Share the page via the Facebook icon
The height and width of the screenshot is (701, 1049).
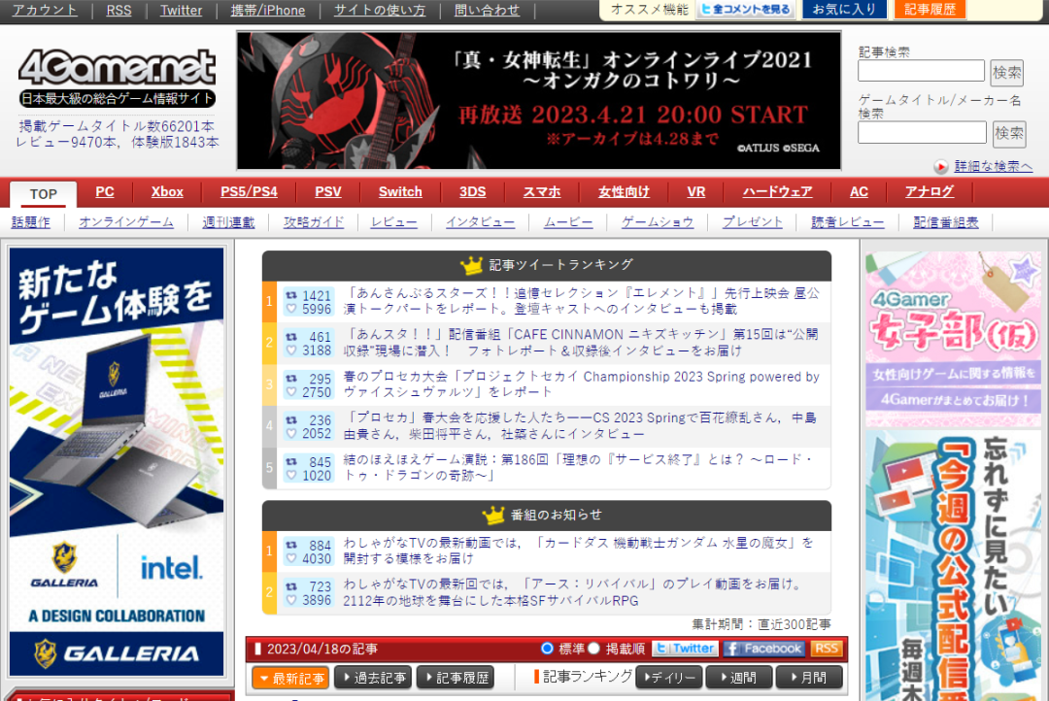pyautogui.click(x=763, y=648)
